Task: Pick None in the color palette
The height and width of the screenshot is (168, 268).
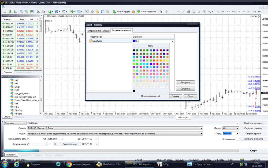Action: pyautogui.click(x=151, y=46)
